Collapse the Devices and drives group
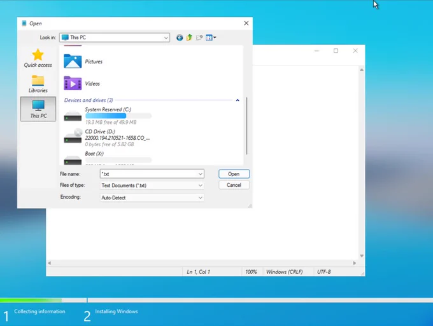This screenshot has width=433, height=326. click(238, 100)
